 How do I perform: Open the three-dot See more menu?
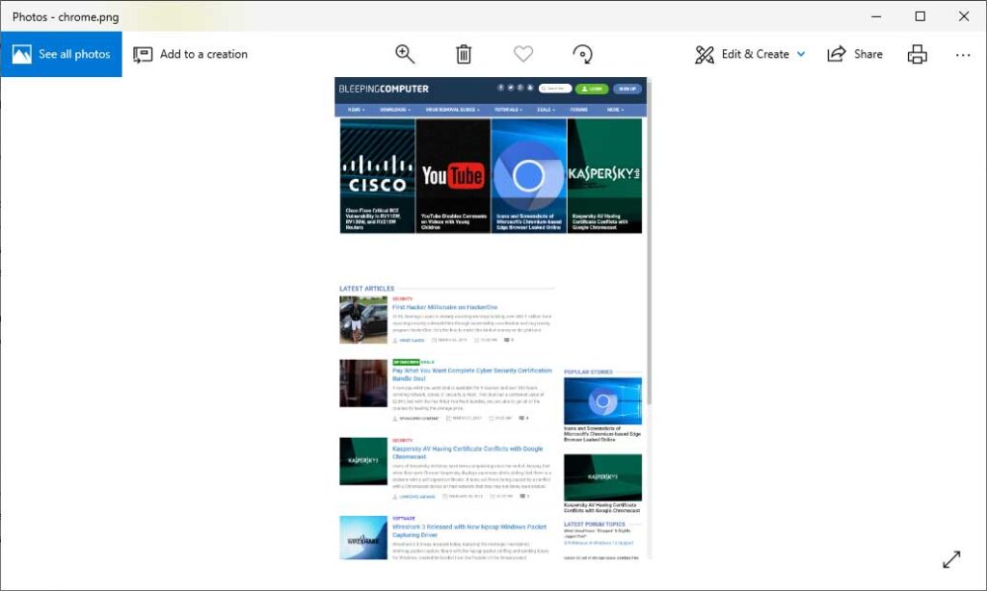(x=963, y=55)
